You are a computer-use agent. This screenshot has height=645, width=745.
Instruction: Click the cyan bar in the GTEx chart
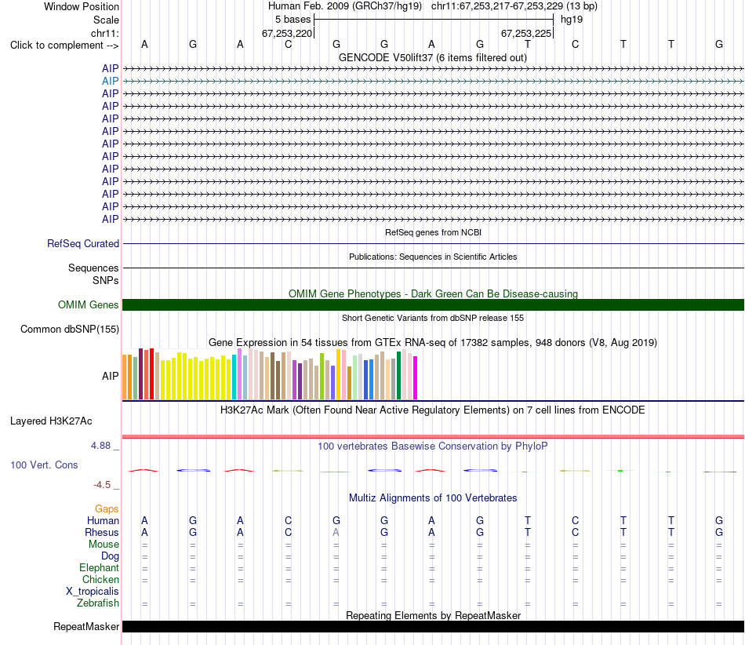[x=234, y=377]
